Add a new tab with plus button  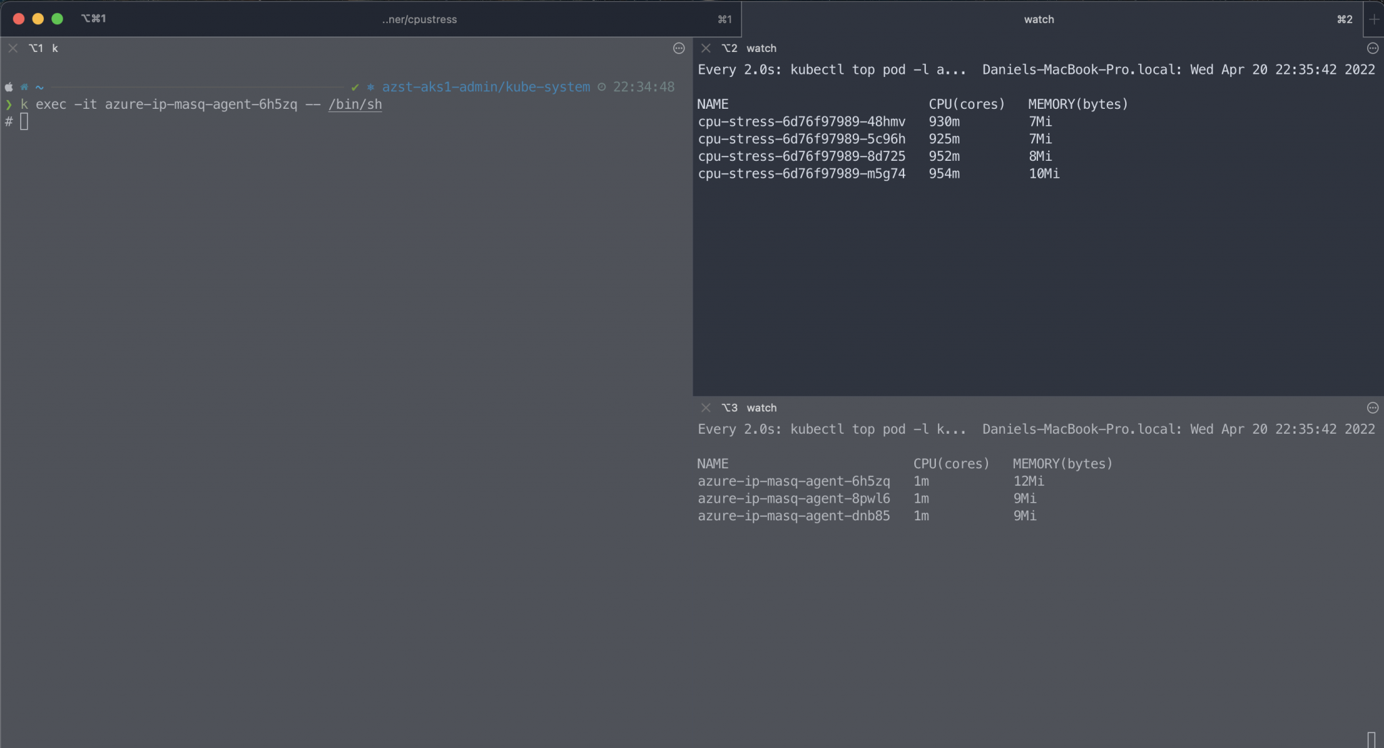[1374, 19]
